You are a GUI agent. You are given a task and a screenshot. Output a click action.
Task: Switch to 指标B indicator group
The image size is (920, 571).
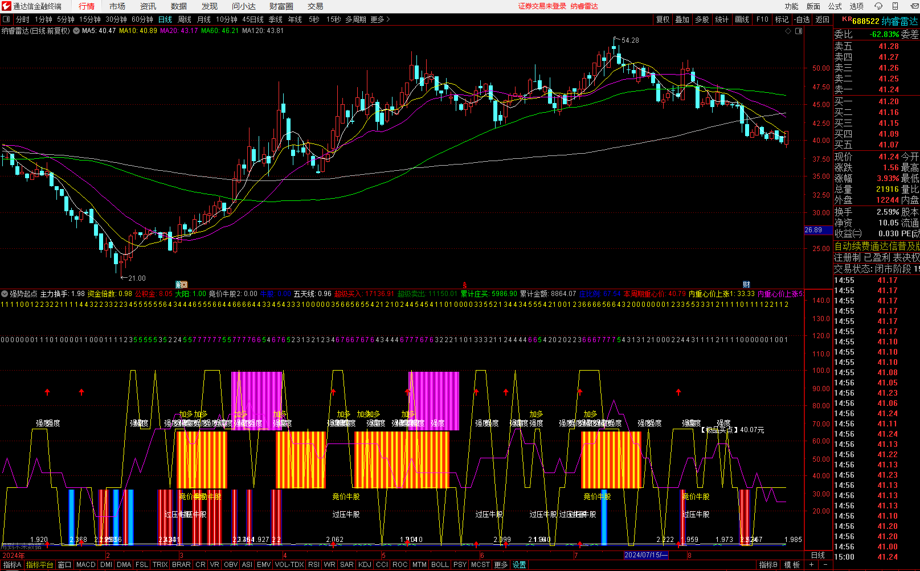pyautogui.click(x=768, y=565)
